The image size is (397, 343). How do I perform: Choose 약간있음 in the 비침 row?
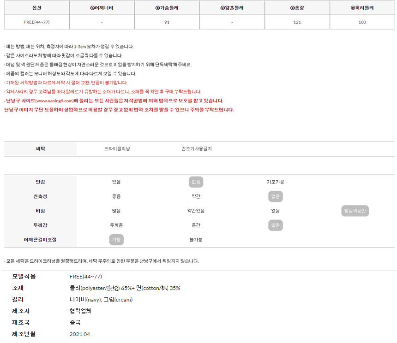[x=196, y=211]
